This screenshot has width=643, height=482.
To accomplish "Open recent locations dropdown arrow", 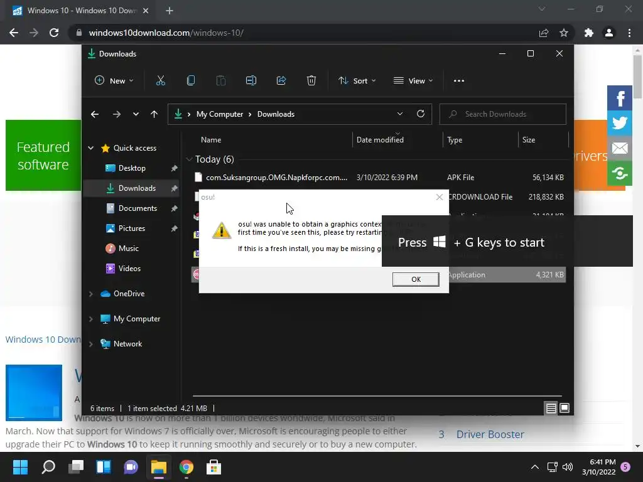I will [x=136, y=114].
